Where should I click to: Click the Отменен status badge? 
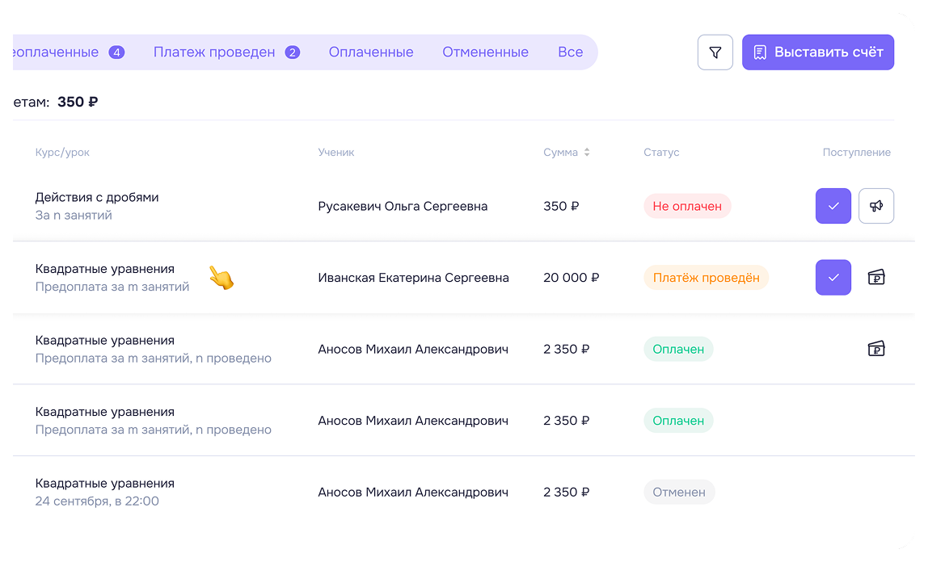pyautogui.click(x=679, y=492)
